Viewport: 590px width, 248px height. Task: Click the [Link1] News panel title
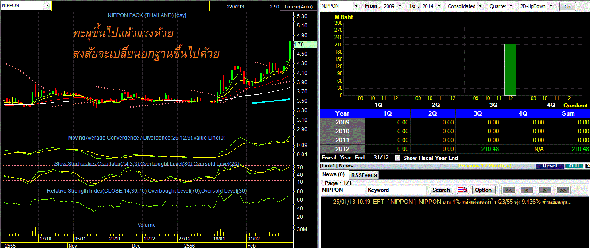337,166
